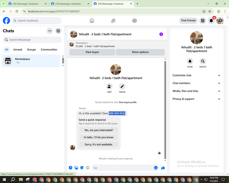229x183 pixels.
Task: Click the View buyer button
Action: point(92,52)
